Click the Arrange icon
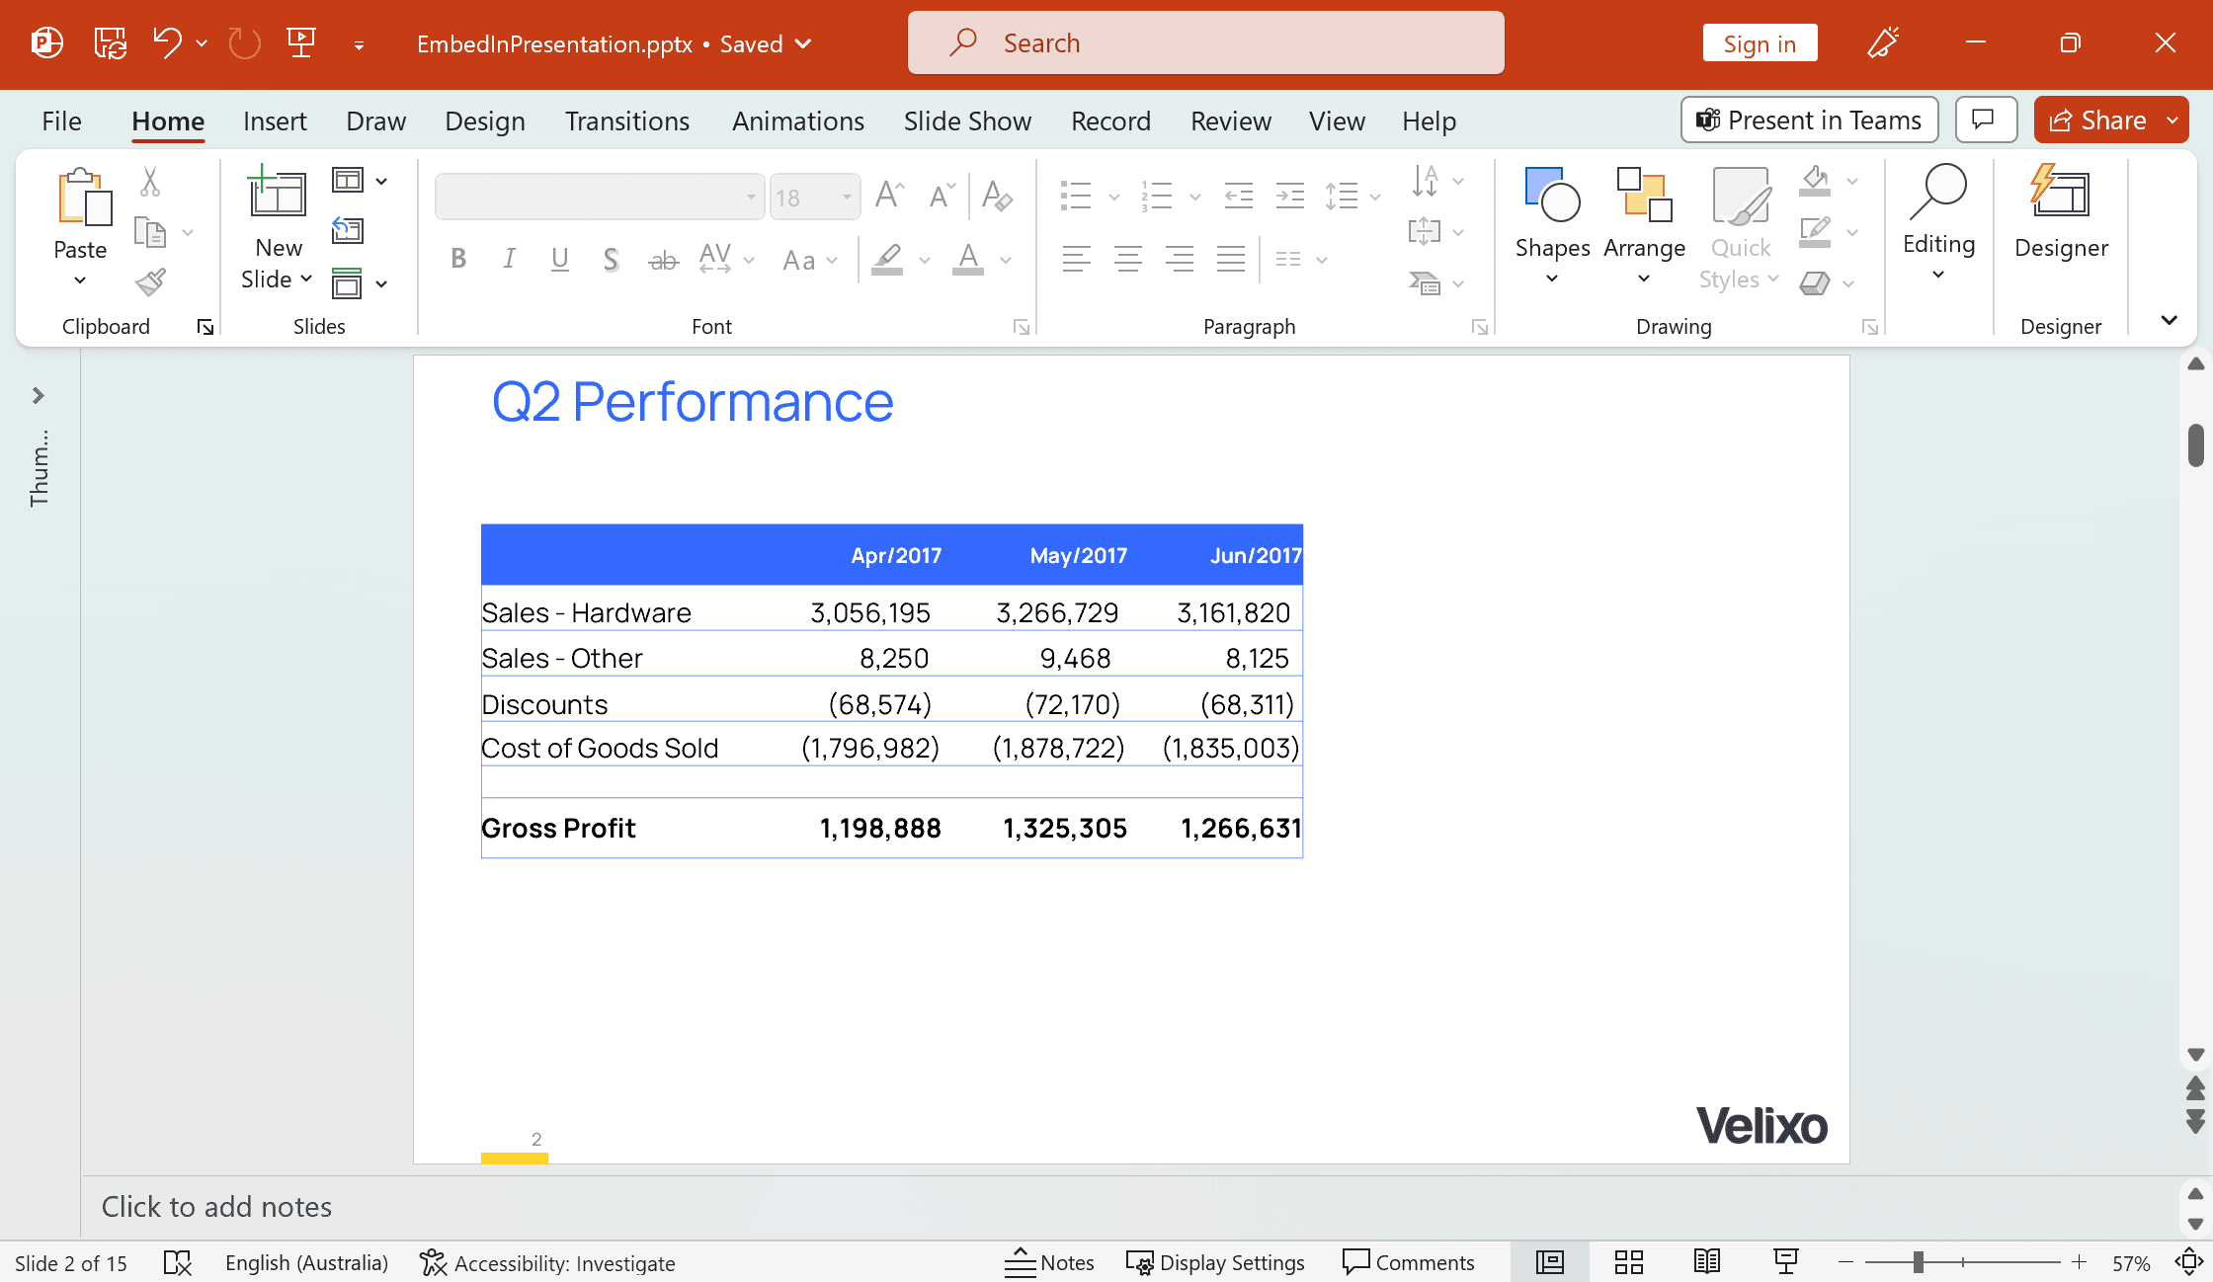The width and height of the screenshot is (2213, 1282). click(1644, 195)
